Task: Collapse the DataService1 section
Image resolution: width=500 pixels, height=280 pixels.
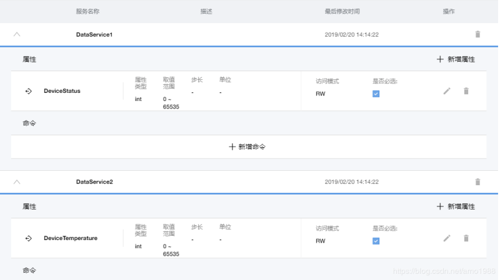Action: (17, 35)
